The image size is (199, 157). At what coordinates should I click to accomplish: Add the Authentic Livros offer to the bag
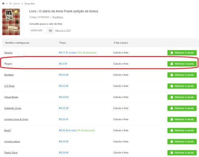point(182,108)
